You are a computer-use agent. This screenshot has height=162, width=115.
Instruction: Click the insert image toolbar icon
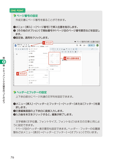click(74, 49)
